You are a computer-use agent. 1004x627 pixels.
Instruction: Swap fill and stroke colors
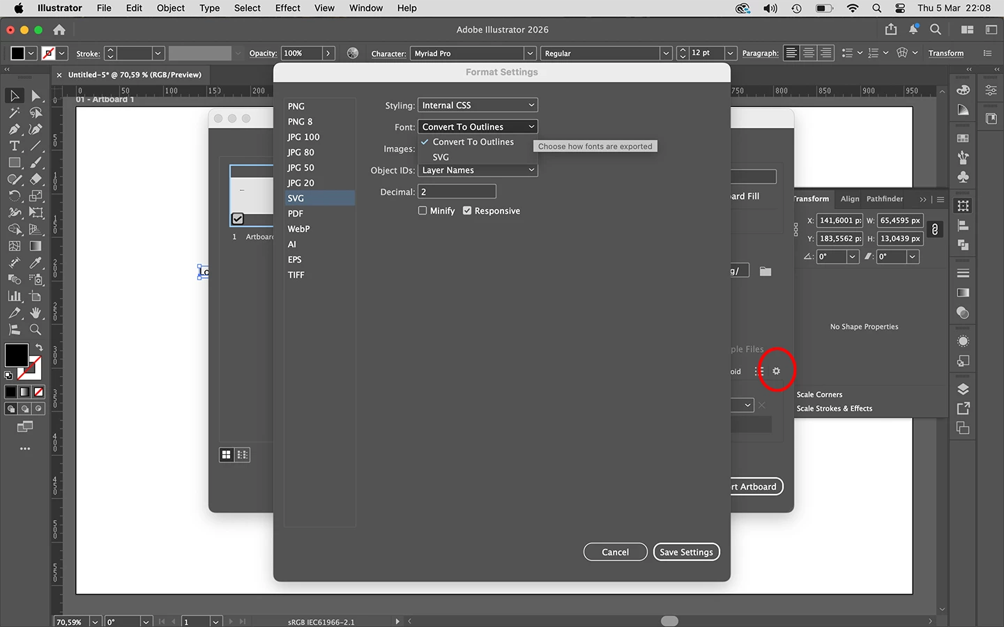point(39,347)
